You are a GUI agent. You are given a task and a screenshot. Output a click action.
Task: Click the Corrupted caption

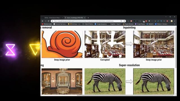coord(105,60)
